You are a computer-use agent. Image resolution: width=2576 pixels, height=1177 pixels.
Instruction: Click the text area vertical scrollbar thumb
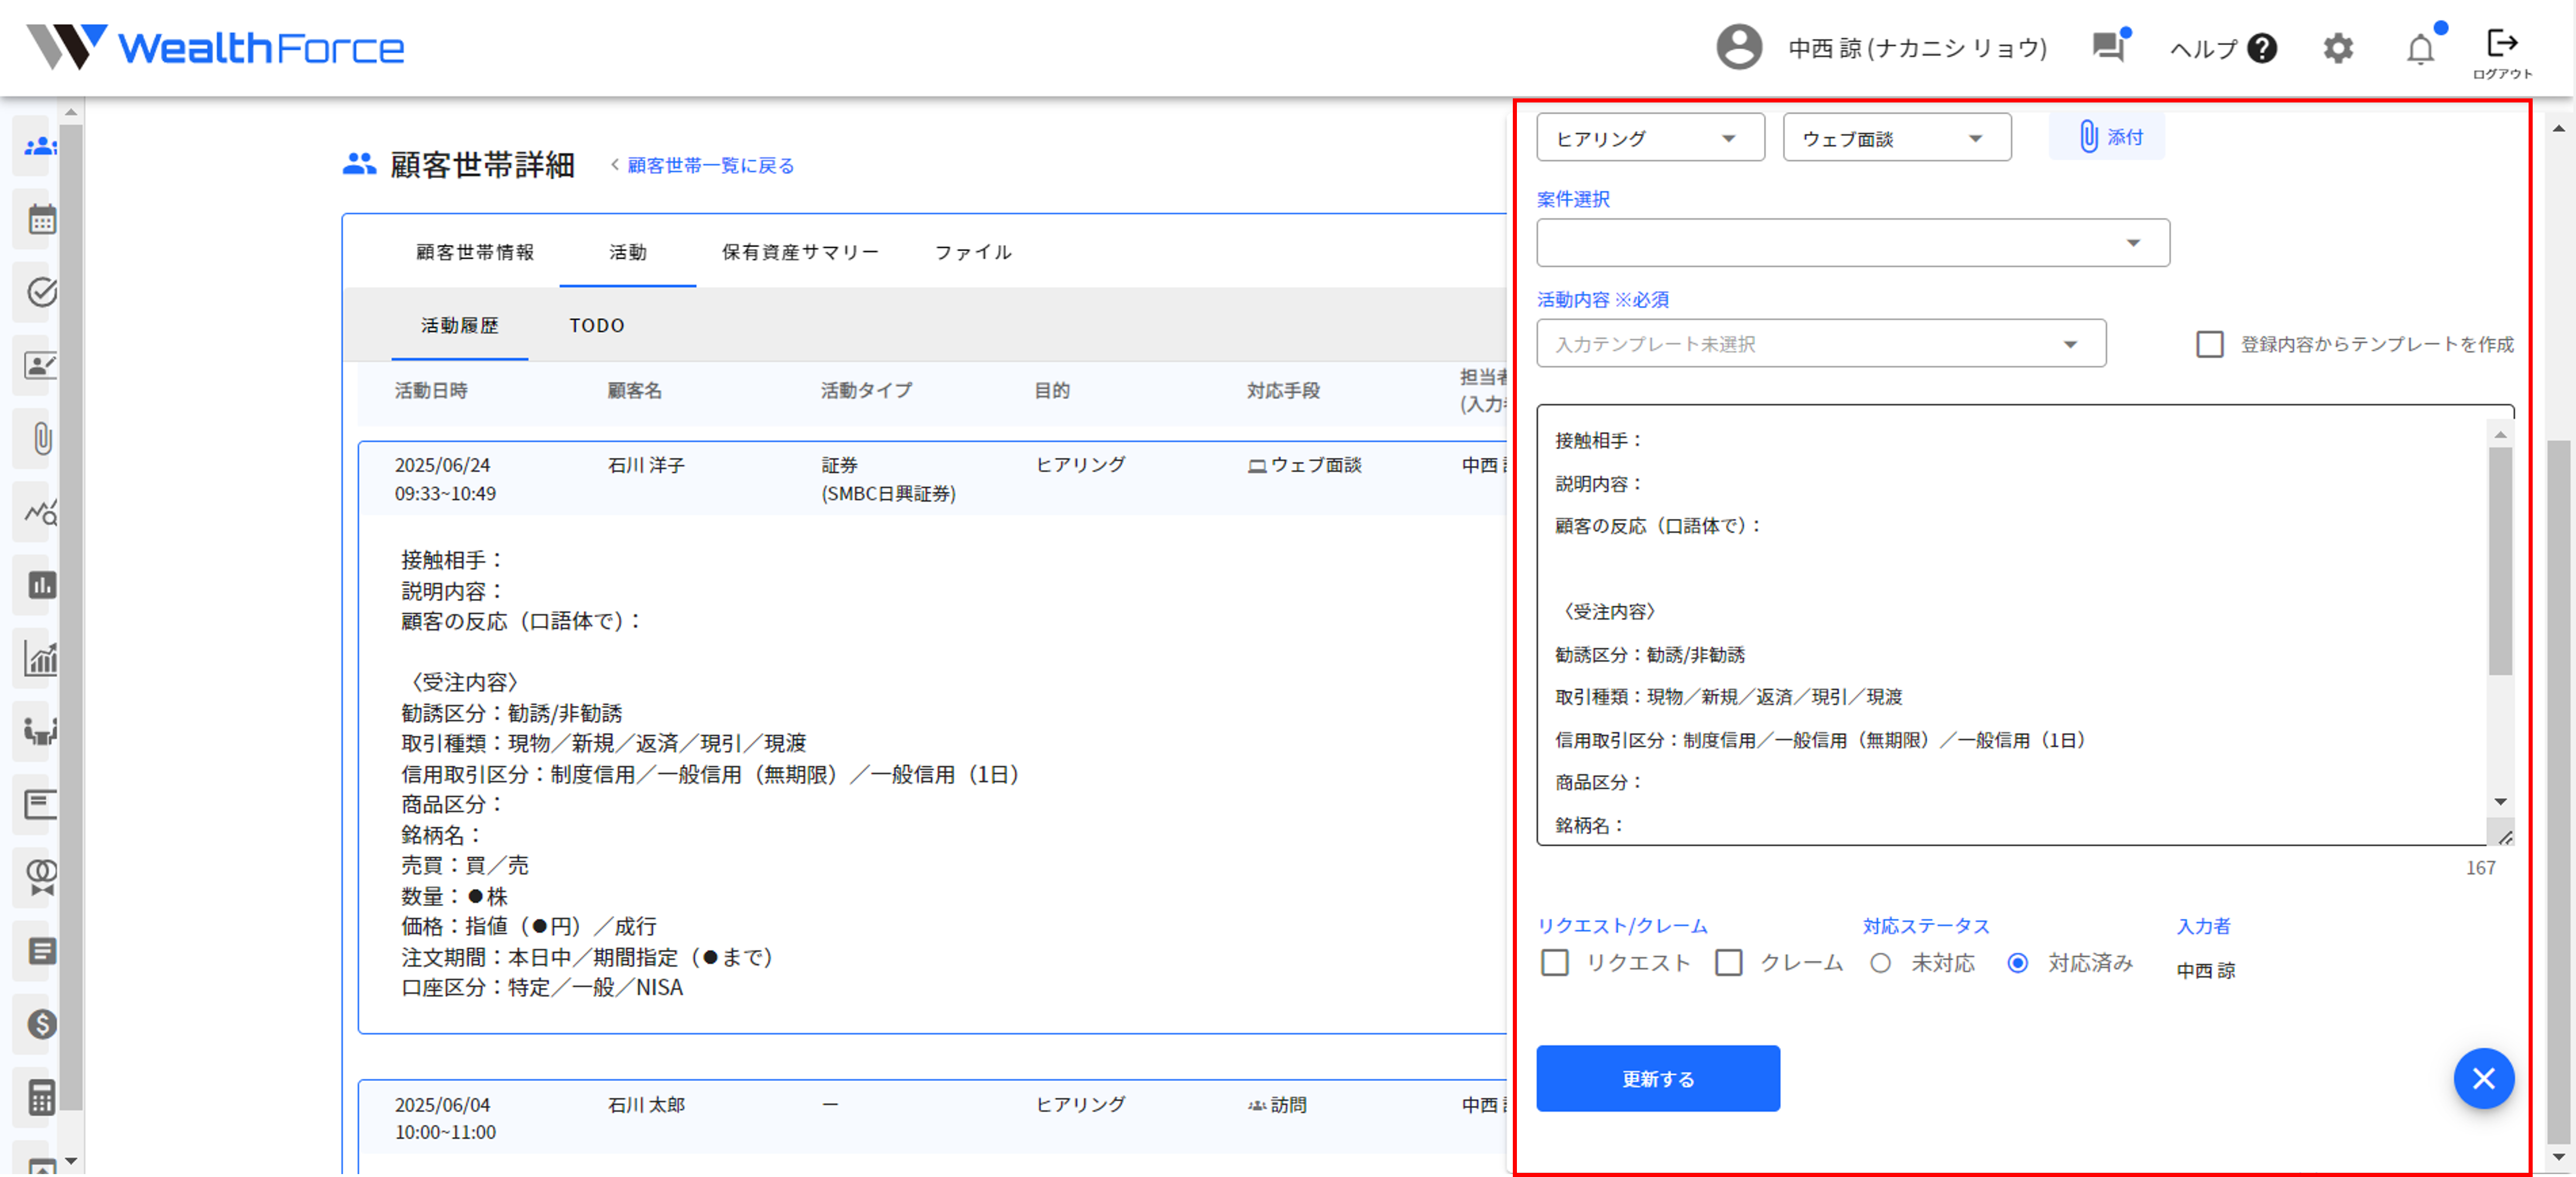click(2500, 560)
